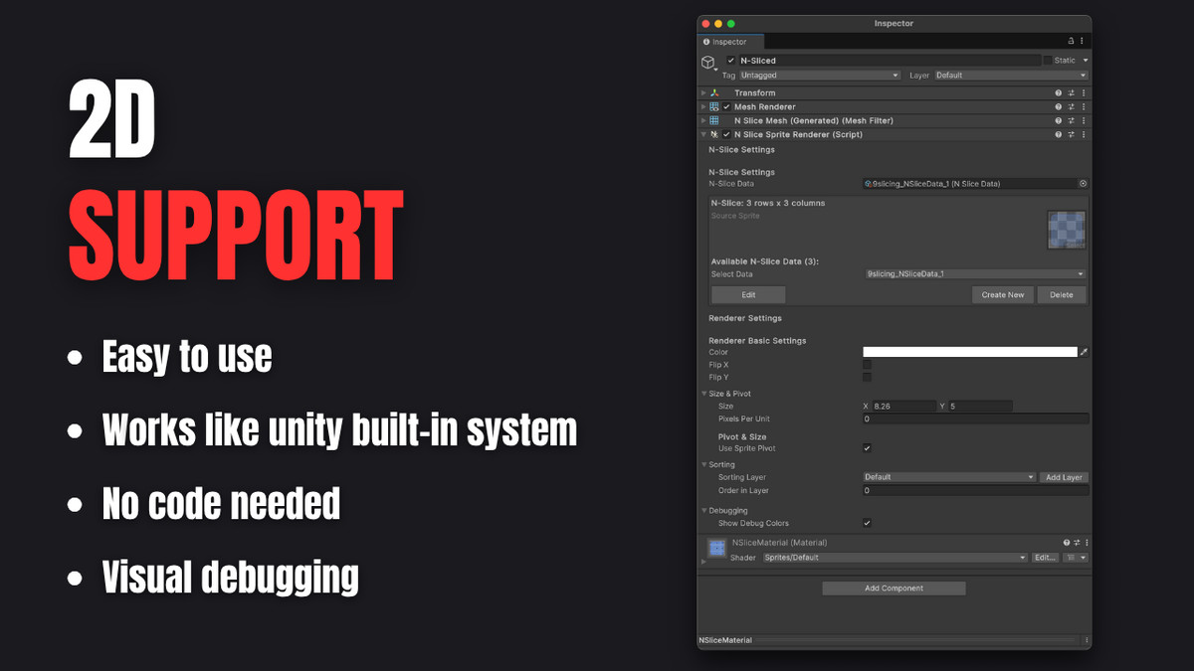This screenshot has width=1194, height=671.
Task: Open presets for the Mesh Renderer component
Action: [x=1072, y=106]
